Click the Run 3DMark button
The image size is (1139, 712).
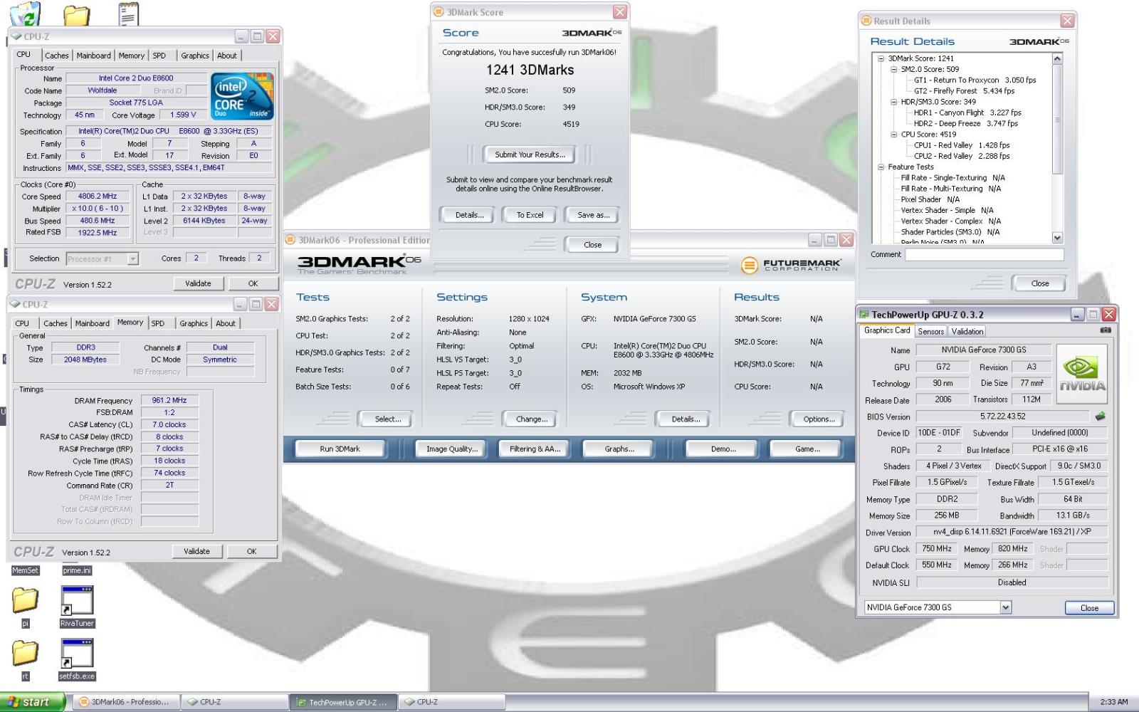coord(340,449)
